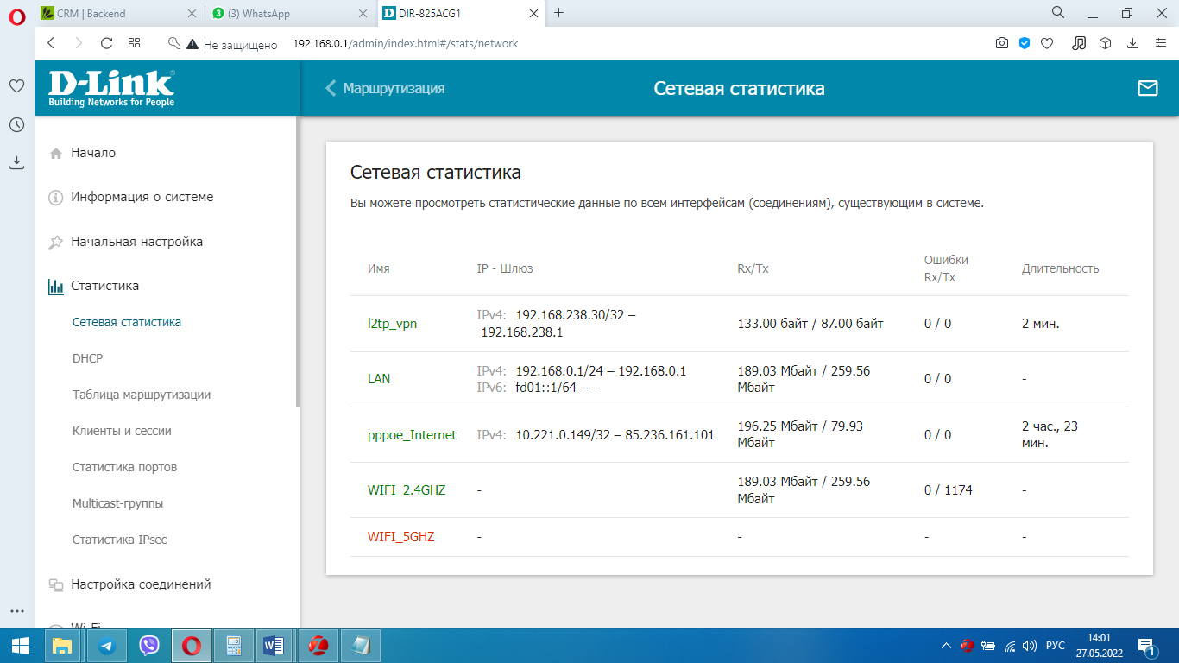Open sidebar history clock icon
Viewport: 1179px width, 663px height.
click(x=16, y=125)
